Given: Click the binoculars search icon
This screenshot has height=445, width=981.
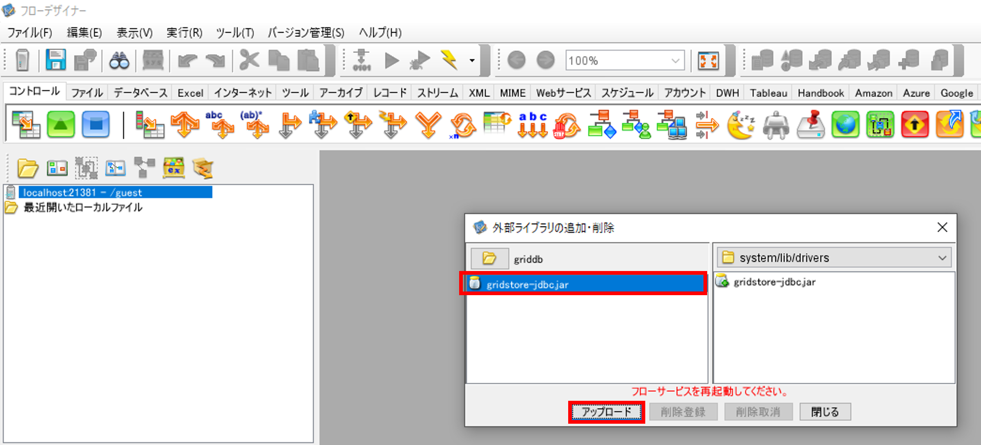Looking at the screenshot, I should click(x=119, y=61).
